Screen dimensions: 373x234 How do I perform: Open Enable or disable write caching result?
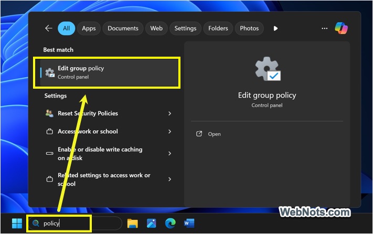tap(109, 154)
